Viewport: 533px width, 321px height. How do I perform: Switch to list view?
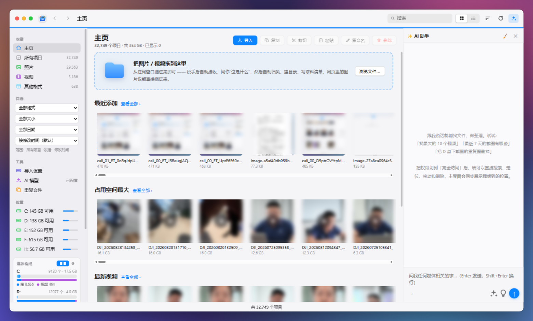pos(473,18)
